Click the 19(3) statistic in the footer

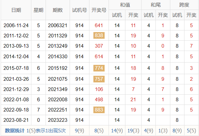[x=133, y=131]
